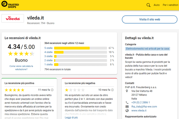Select 'Via Dei Valtorta 48' address line

click(x=142, y=91)
